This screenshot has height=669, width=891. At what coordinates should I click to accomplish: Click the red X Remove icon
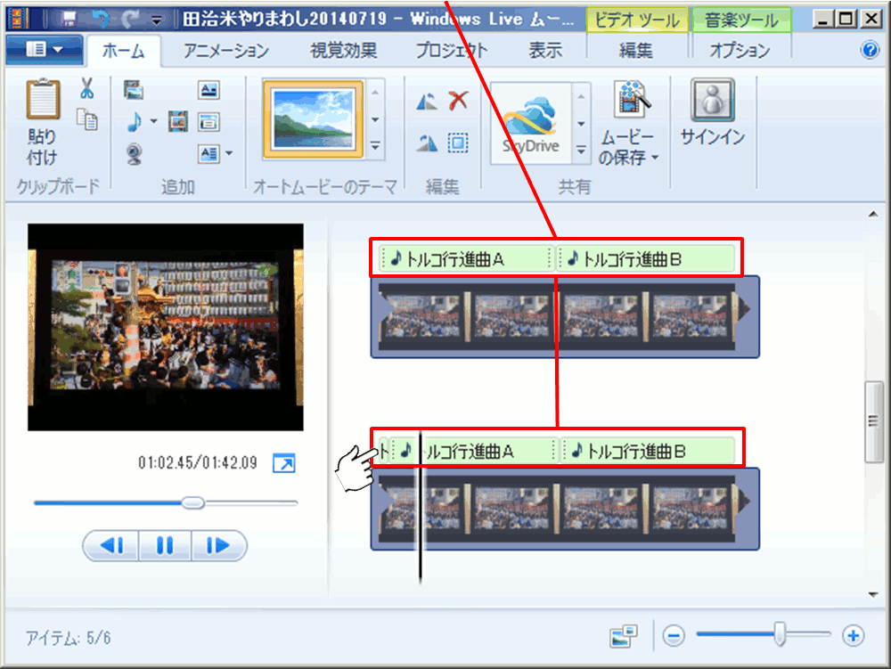pyautogui.click(x=458, y=101)
